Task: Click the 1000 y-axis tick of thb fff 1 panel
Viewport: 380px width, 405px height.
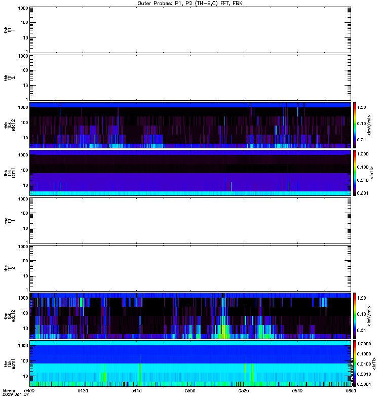Action: (23, 8)
